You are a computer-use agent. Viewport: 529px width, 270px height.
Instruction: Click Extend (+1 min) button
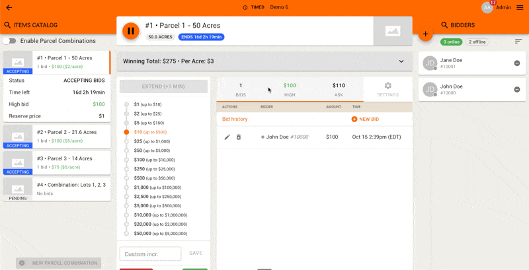pos(163,86)
